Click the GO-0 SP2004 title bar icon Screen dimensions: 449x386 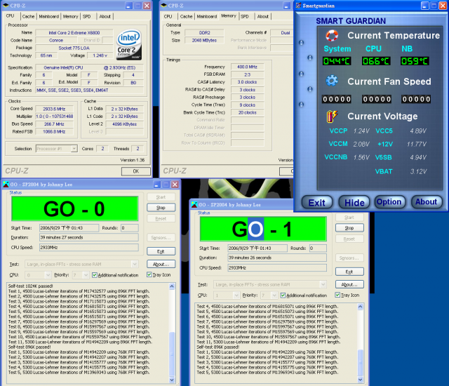tap(6, 185)
